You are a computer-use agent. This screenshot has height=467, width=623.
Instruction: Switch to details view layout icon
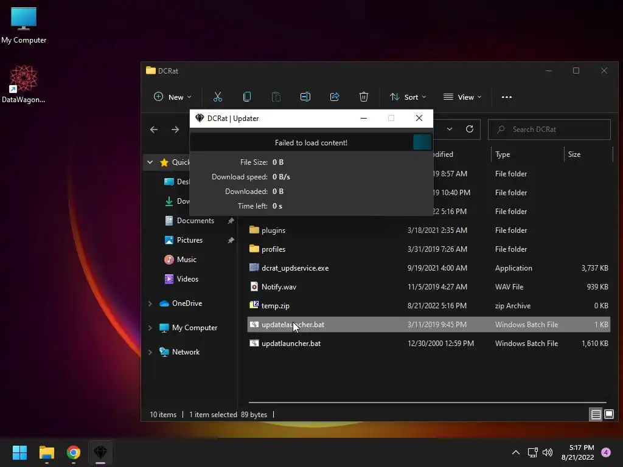coord(596,415)
